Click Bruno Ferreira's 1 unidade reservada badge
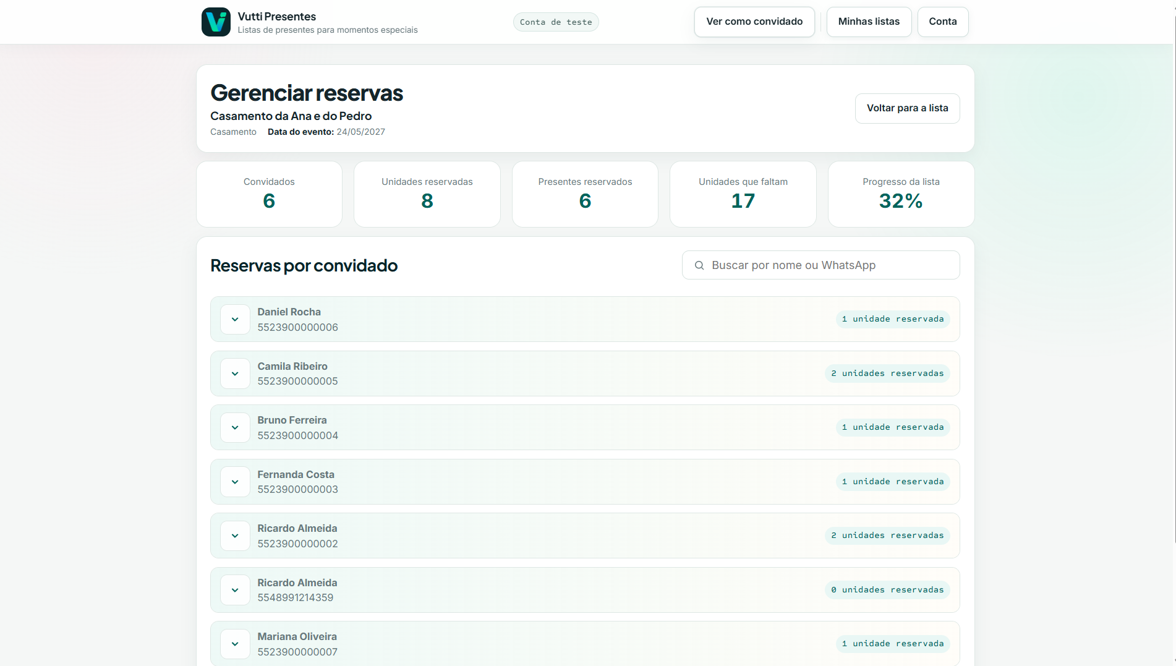The height and width of the screenshot is (666, 1176). point(892,427)
